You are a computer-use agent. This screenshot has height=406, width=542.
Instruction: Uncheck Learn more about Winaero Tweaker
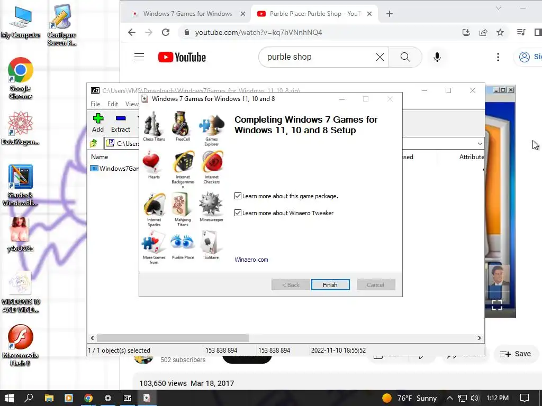pyautogui.click(x=238, y=213)
